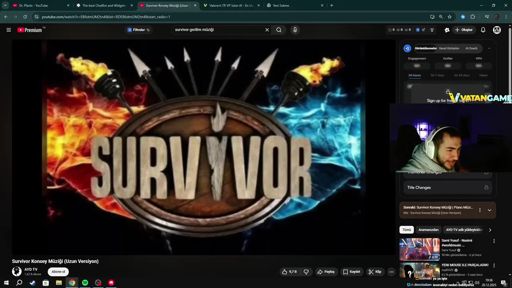512x288 pixels.
Task: Collapse the VidIQ panel with the chevron
Action: point(489,48)
